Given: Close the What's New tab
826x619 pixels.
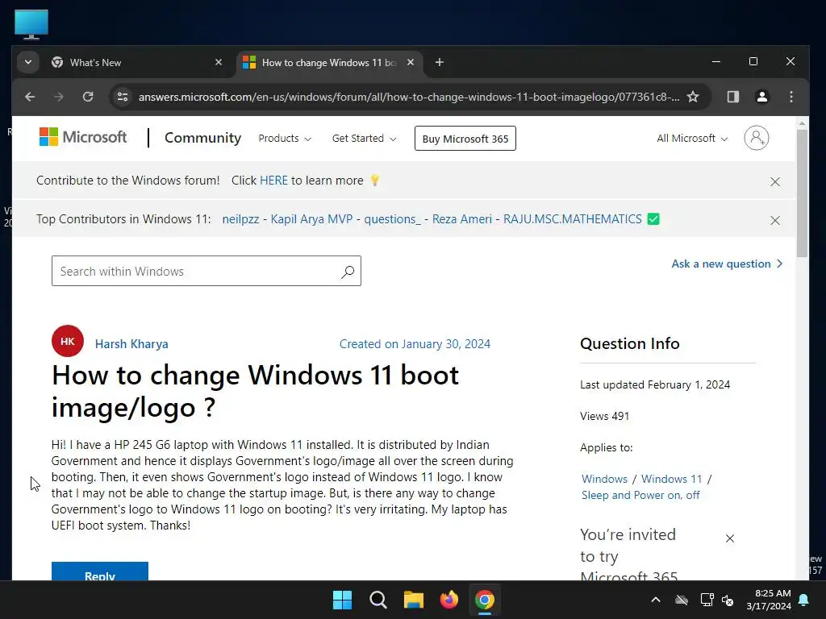Looking at the screenshot, I should click(219, 63).
